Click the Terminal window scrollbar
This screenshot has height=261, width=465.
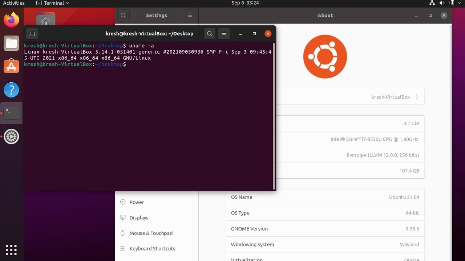click(274, 116)
